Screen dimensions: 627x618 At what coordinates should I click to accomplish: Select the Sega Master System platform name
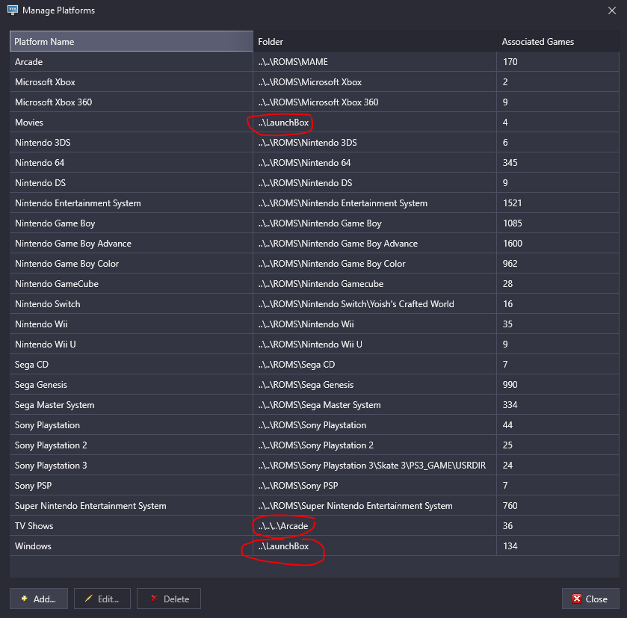(x=55, y=405)
